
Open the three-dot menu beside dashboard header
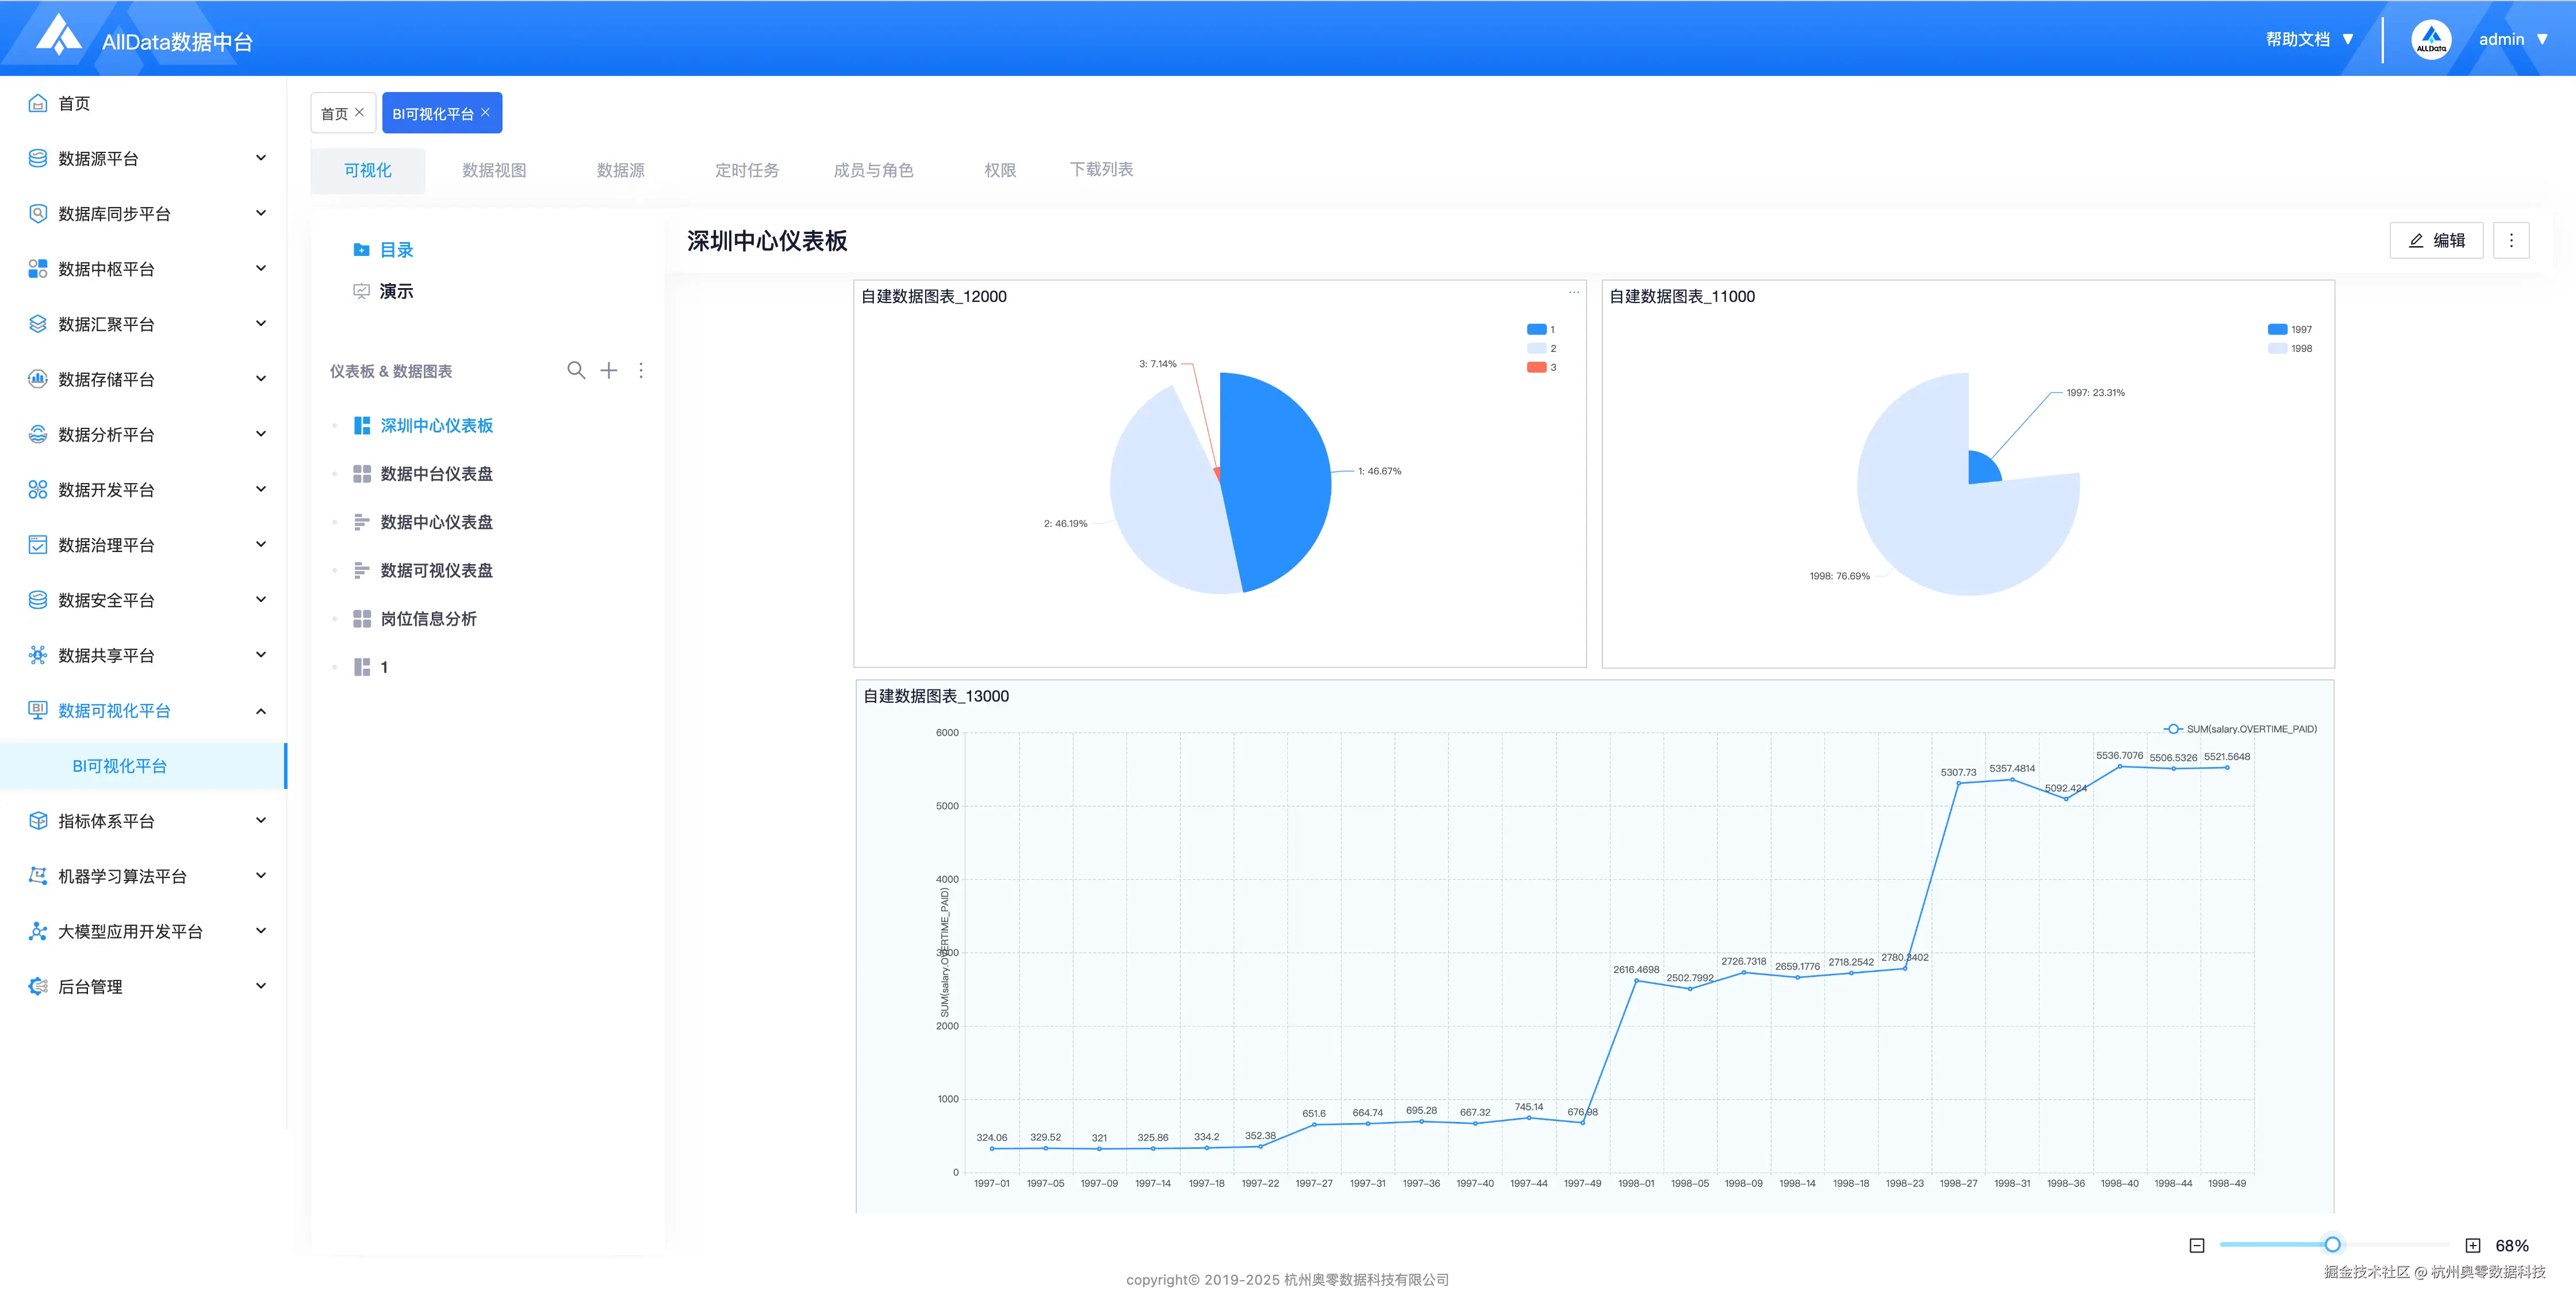641,370
